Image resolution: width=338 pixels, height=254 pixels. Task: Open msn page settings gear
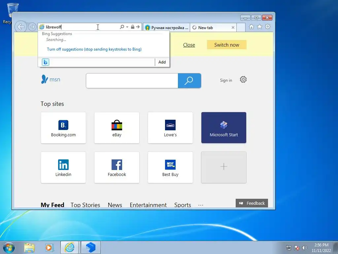(x=243, y=79)
